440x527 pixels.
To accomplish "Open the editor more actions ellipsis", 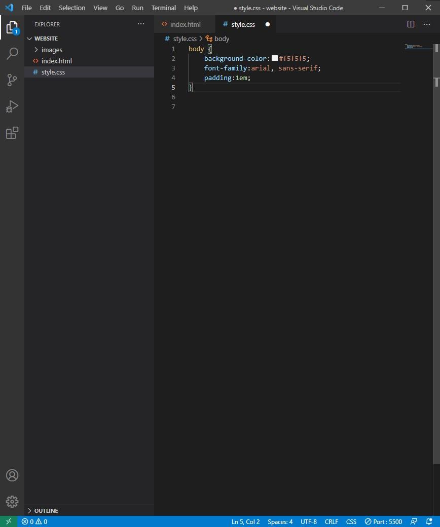I will (427, 24).
